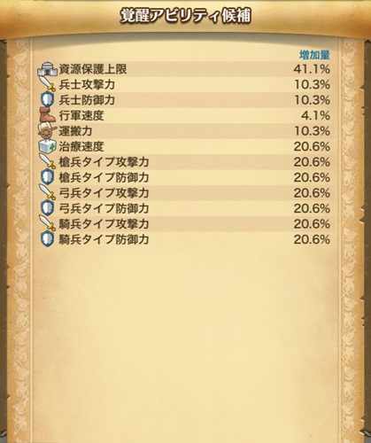Click the shield icon next to 兵士防御力
The height and width of the screenshot is (443, 371).
(x=47, y=100)
